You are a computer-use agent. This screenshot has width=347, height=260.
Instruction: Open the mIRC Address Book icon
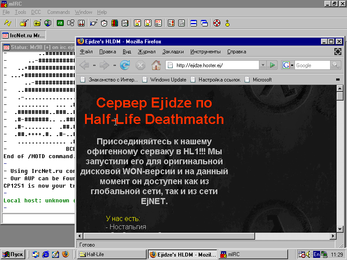(x=125, y=23)
